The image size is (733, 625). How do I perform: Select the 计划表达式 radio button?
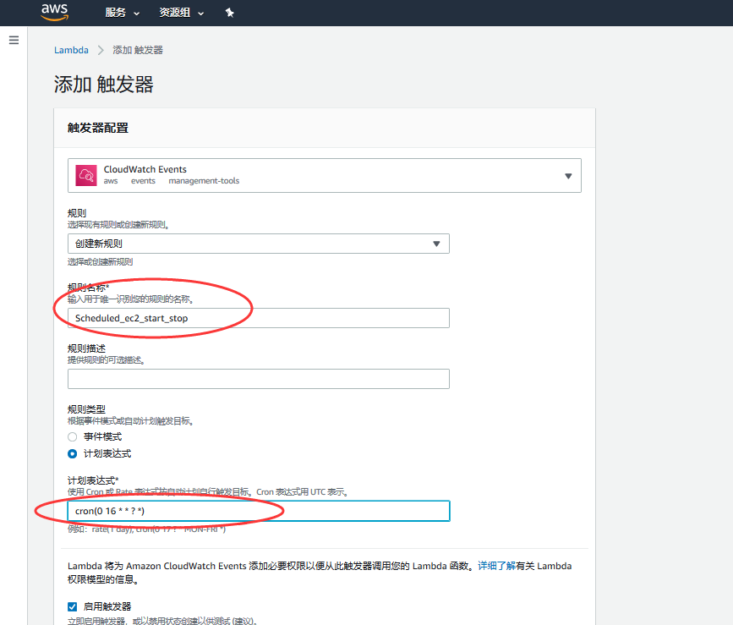[x=73, y=453]
